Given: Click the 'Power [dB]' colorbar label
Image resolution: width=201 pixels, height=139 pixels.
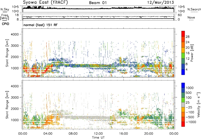Looking at the screenshot, I should [x=192, y=53].
